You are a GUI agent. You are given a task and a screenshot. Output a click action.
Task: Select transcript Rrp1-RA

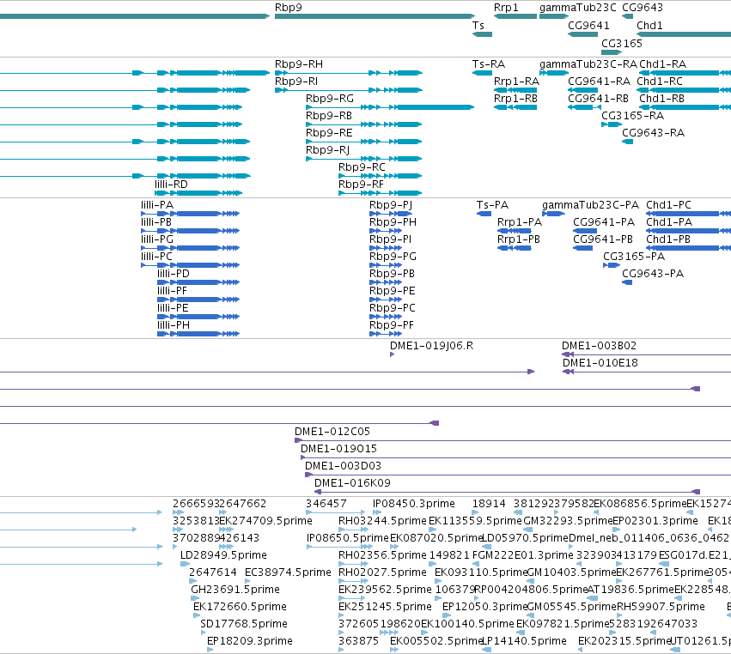pos(516,82)
